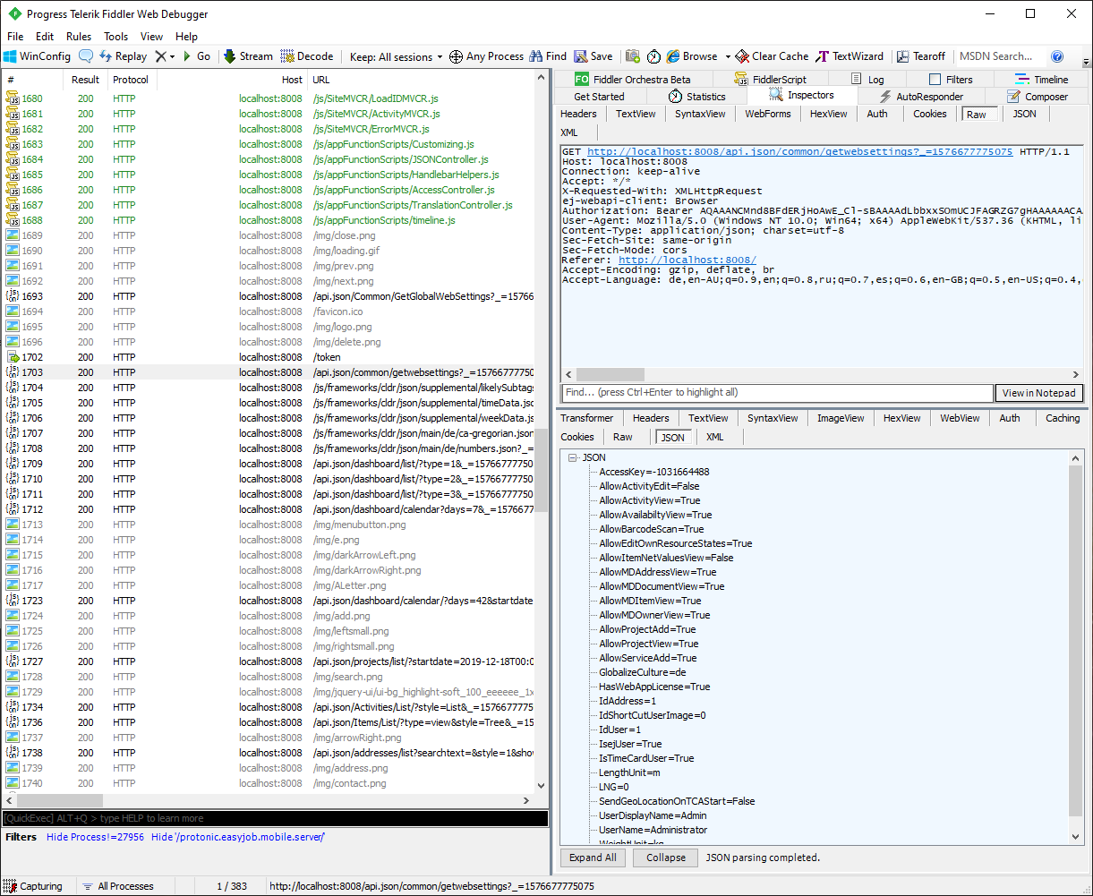Click the View in Notepad button
The width and height of the screenshot is (1093, 896).
pos(1037,393)
